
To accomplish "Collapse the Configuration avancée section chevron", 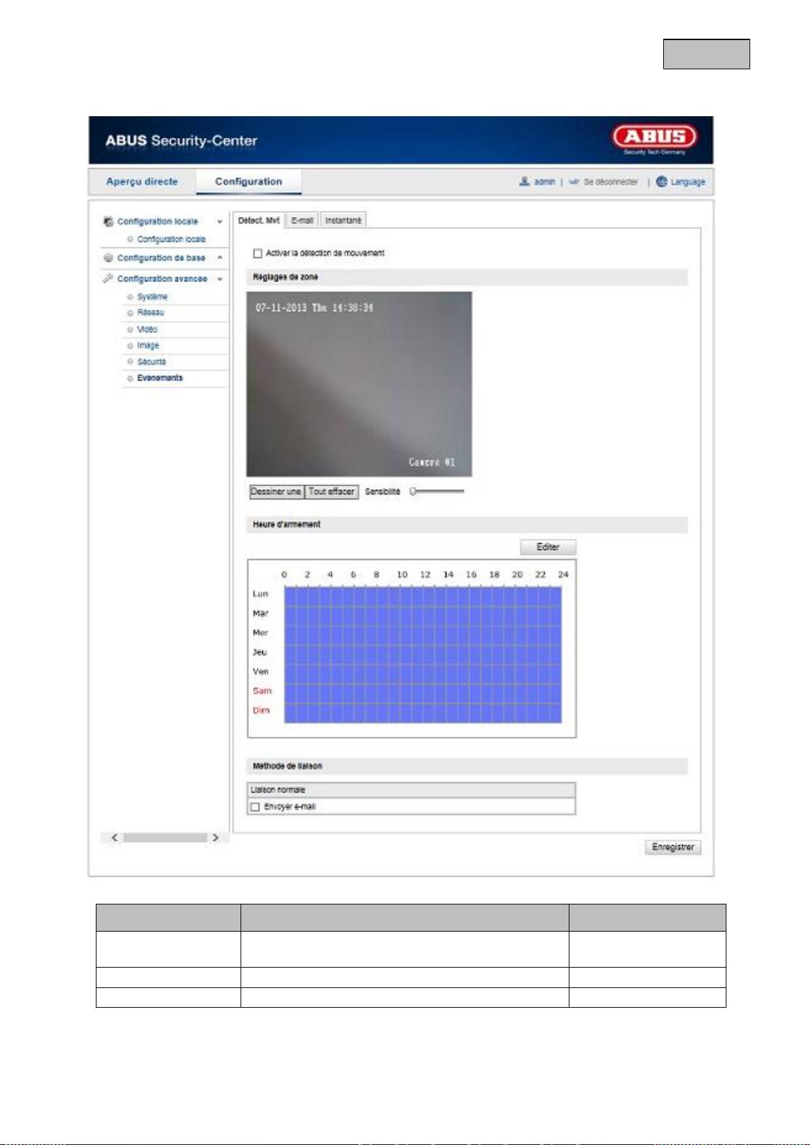I will coord(219,279).
